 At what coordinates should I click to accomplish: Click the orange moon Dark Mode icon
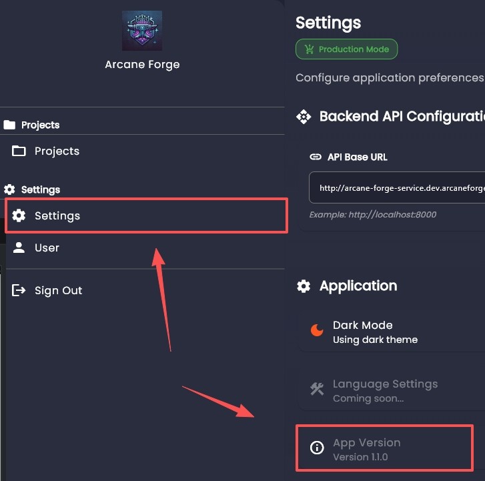[x=317, y=331]
